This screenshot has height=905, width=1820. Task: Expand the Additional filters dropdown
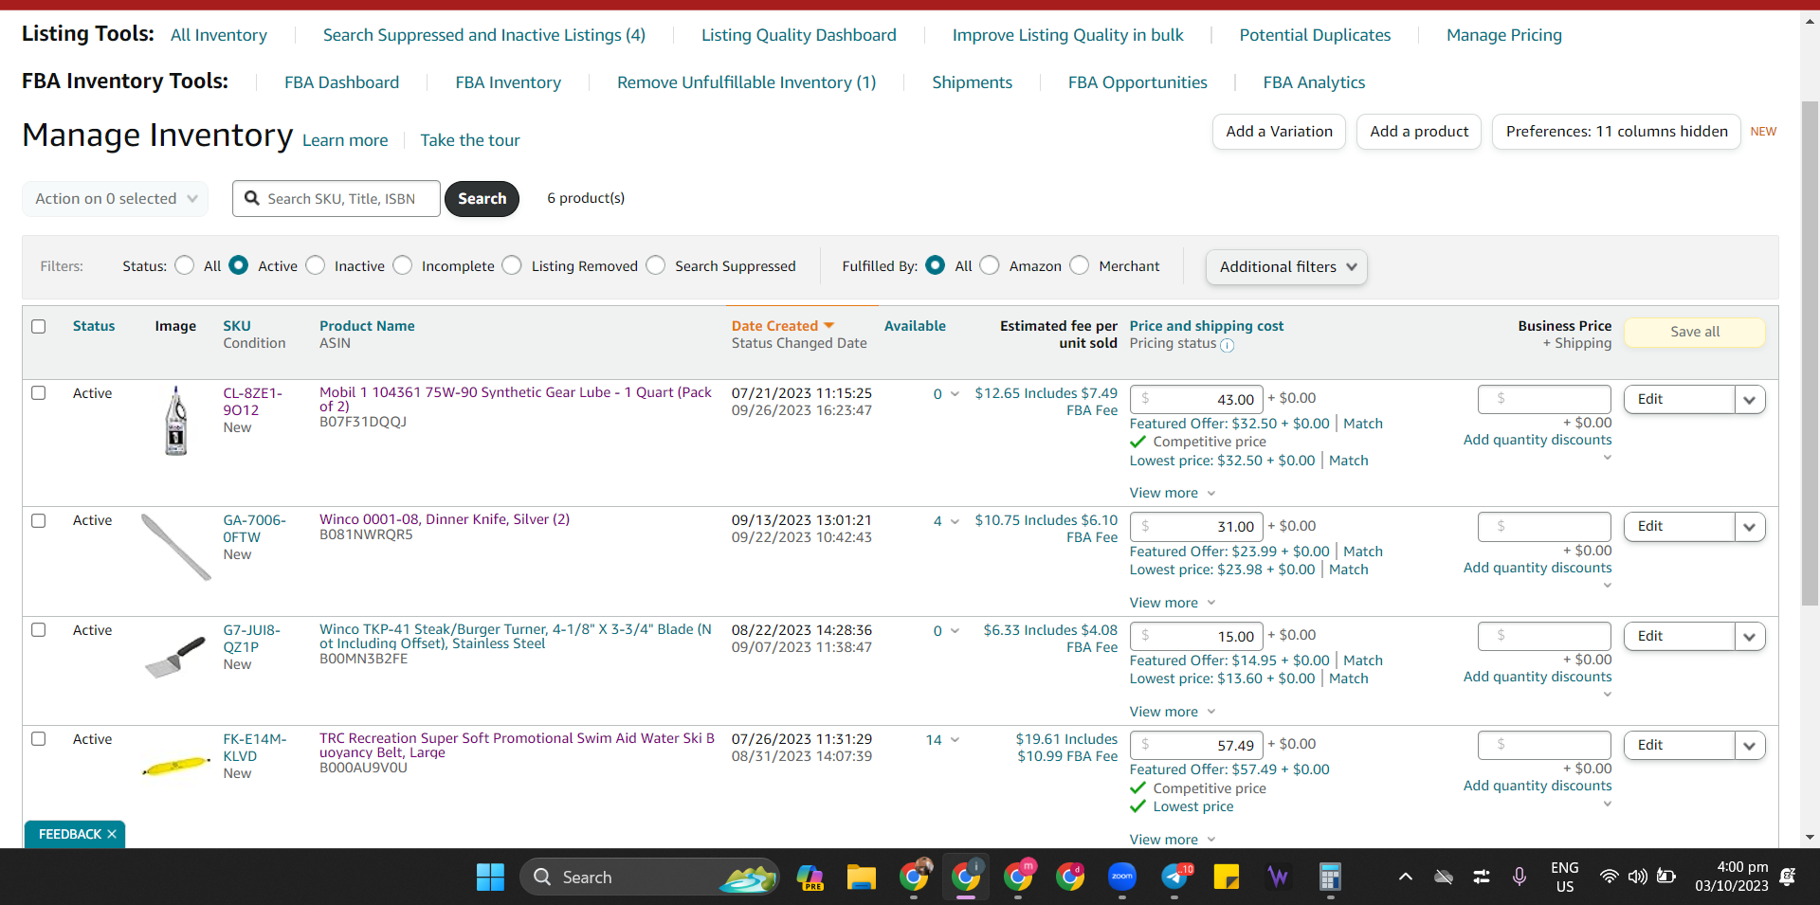[x=1286, y=267]
